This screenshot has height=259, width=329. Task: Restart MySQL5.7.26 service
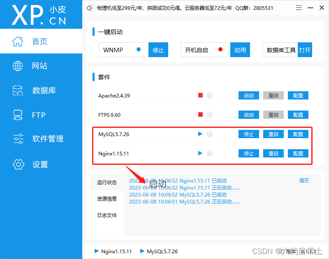tap(273, 134)
